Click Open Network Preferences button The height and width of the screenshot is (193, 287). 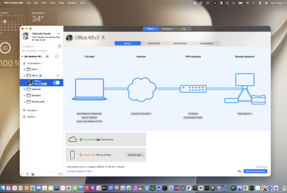coord(89,114)
